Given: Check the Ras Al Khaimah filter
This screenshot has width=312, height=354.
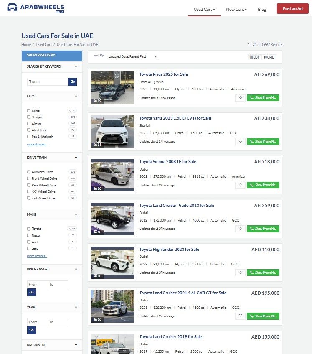Looking at the screenshot, I should coord(29,137).
